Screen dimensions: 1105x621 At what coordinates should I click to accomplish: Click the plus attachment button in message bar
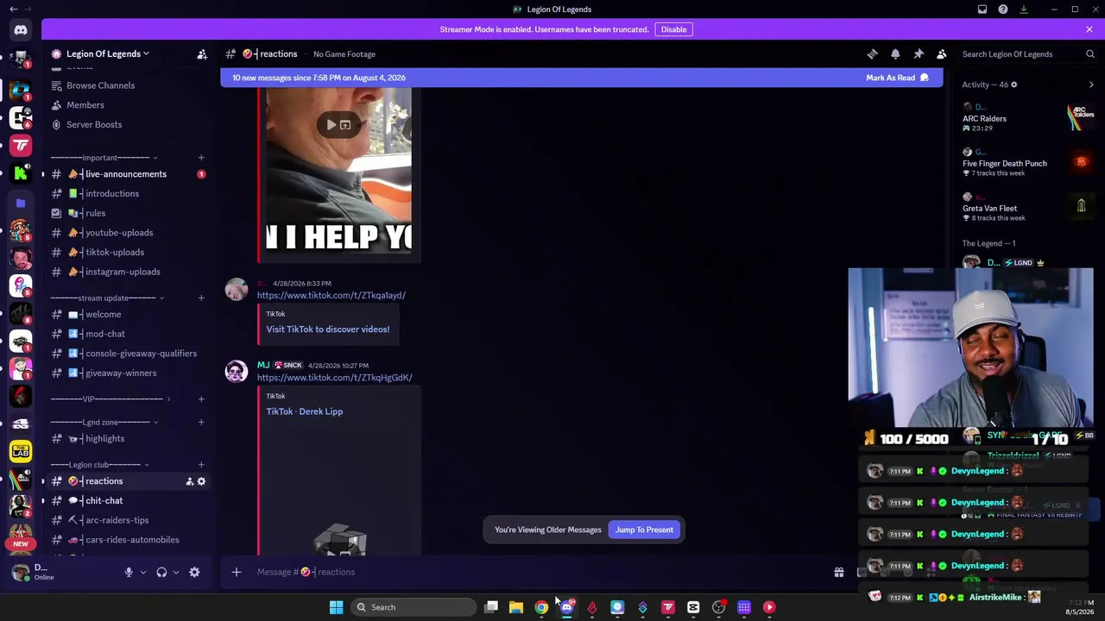(x=236, y=572)
